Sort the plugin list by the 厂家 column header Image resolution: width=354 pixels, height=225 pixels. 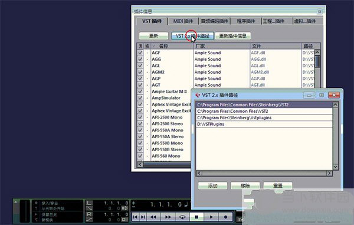pos(222,46)
